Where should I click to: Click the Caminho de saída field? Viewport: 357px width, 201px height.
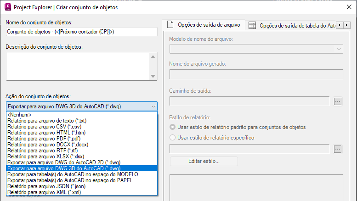pyautogui.click(x=249, y=101)
